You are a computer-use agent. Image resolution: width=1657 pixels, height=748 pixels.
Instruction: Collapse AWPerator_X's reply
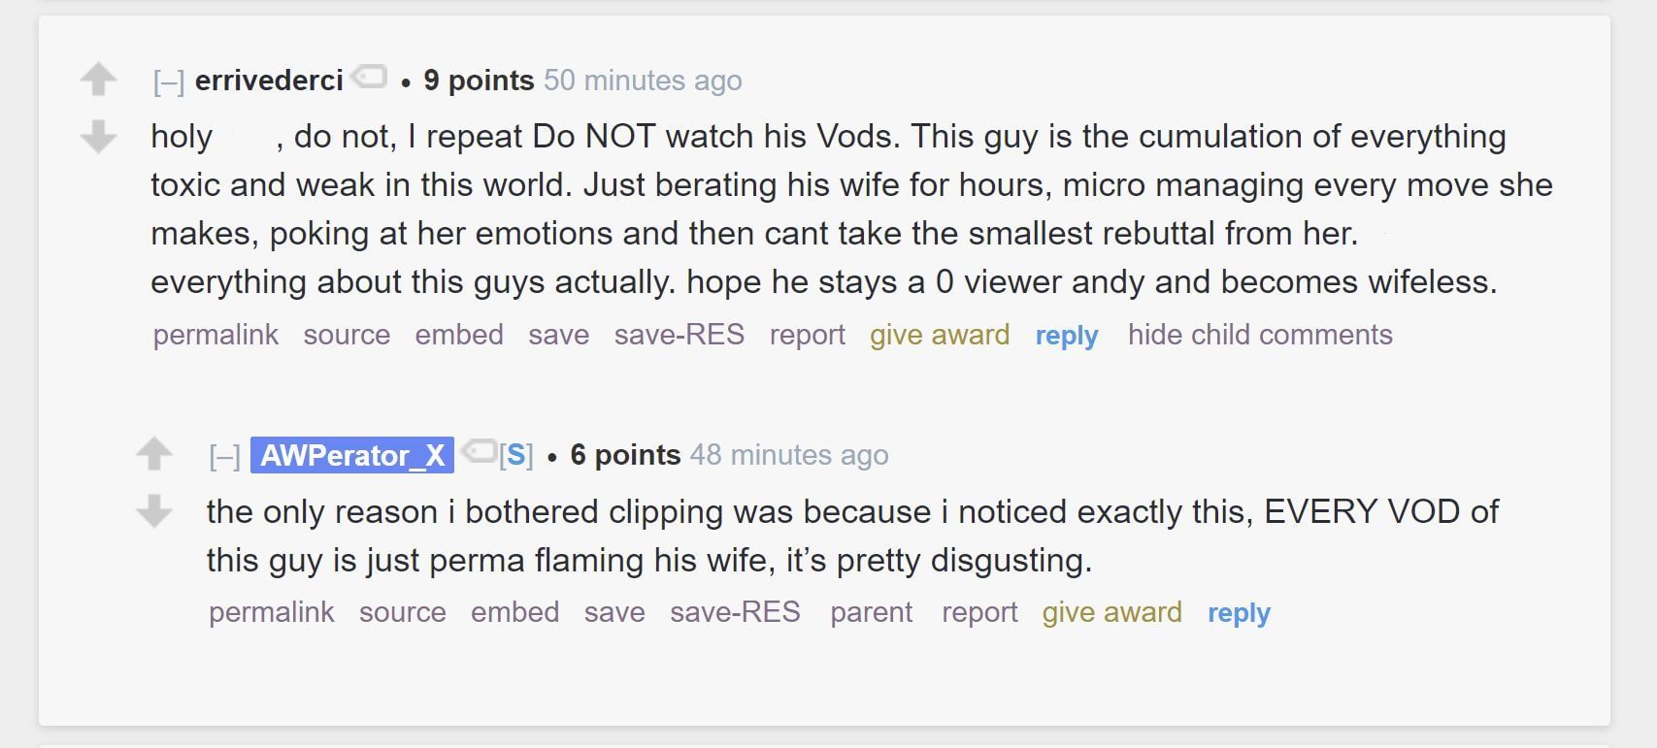(x=224, y=457)
